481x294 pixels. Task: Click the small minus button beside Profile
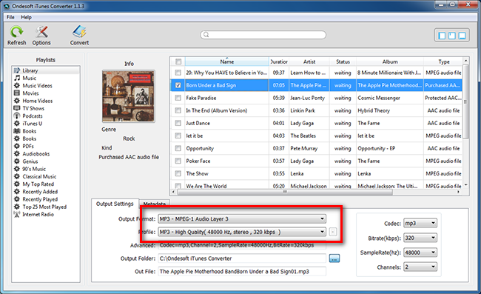[333, 232]
